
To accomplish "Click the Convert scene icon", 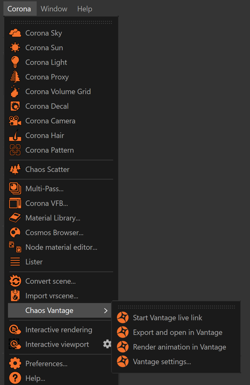I will click(15, 281).
